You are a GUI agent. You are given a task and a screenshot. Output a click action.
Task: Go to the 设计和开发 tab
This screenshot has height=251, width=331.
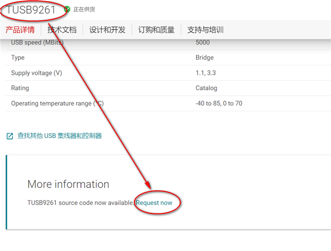[x=107, y=30]
